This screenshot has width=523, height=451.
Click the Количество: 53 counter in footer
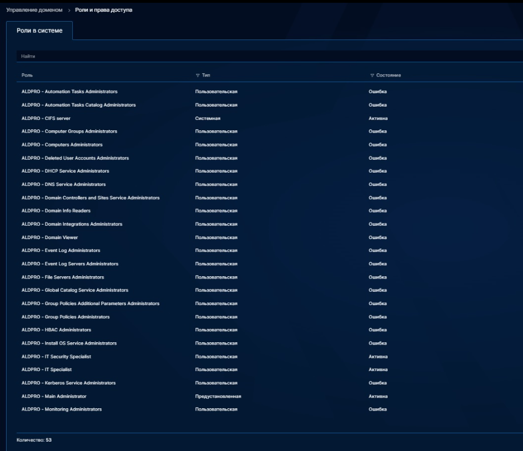tap(34, 440)
